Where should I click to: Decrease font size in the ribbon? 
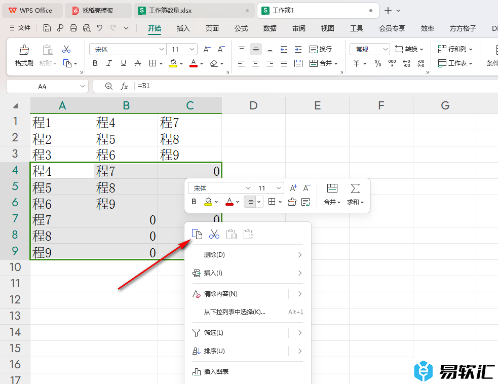pyautogui.click(x=221, y=49)
